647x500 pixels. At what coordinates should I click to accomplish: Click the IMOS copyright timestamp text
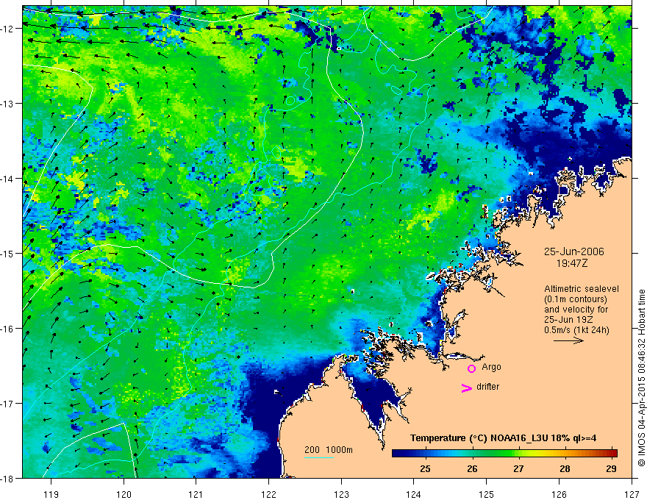coord(641,379)
